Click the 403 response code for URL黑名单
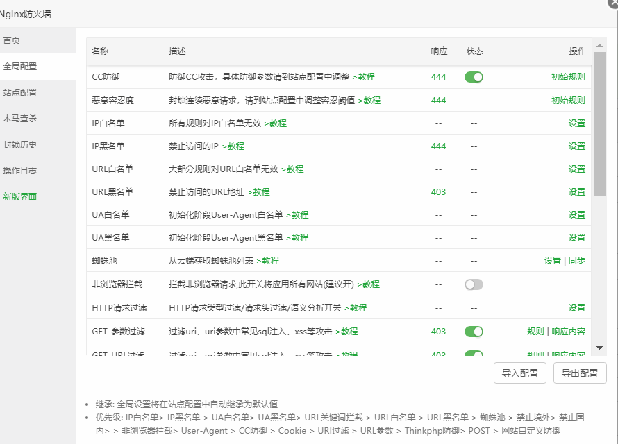Screen dimensions: 618x444 (438, 192)
